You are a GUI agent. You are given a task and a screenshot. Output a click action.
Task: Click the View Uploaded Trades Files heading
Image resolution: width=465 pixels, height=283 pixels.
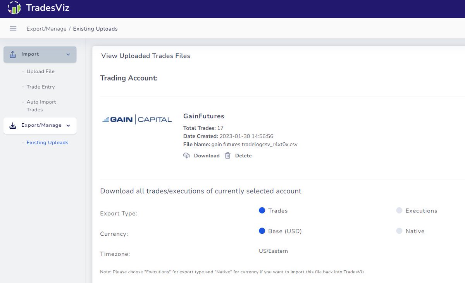point(146,56)
